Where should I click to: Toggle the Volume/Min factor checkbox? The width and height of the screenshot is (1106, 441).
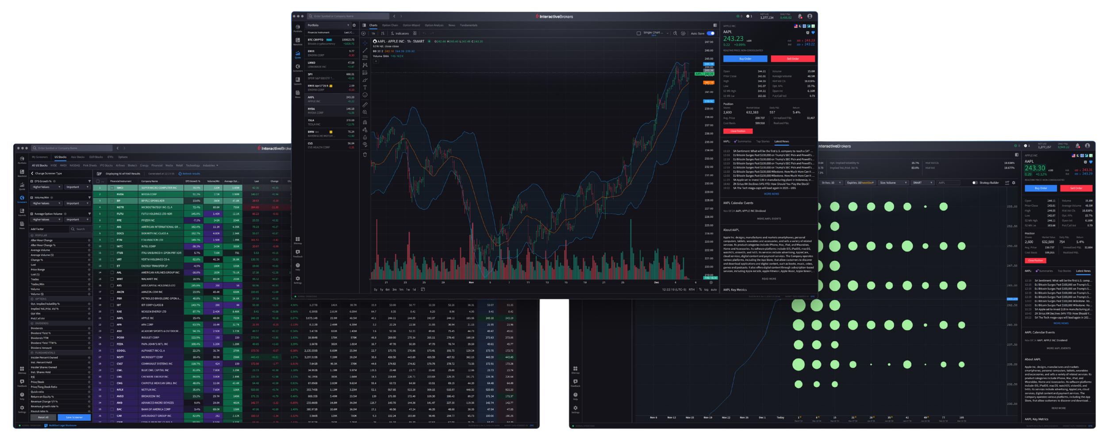click(x=32, y=198)
